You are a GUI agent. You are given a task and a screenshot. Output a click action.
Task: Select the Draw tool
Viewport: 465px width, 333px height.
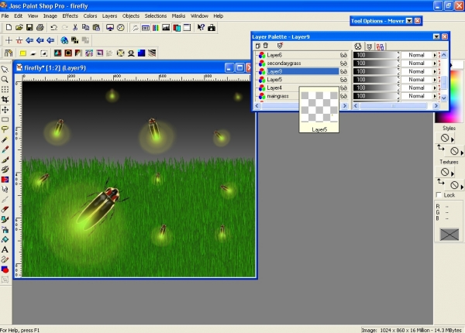[x=5, y=259]
